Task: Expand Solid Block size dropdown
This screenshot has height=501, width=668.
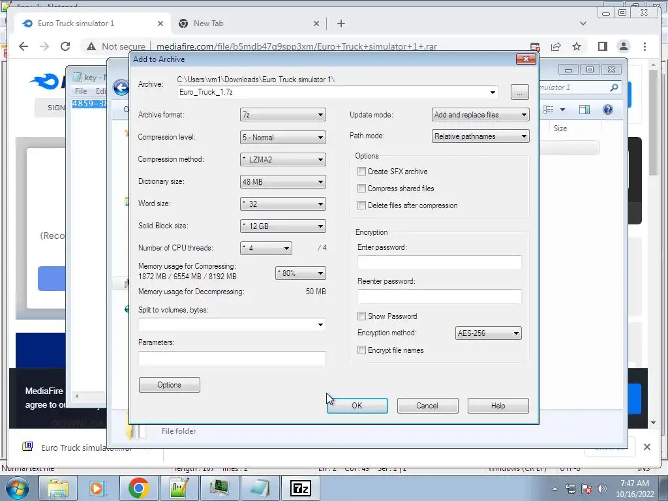Action: point(283,226)
